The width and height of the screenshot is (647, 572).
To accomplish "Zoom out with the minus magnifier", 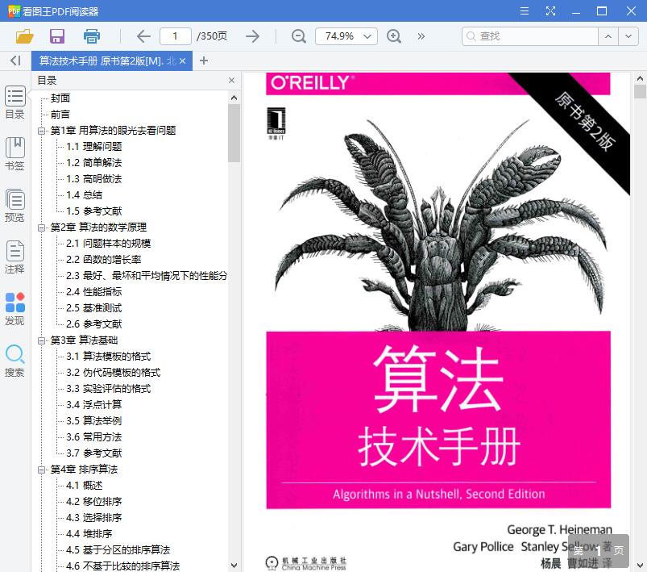I will point(298,36).
